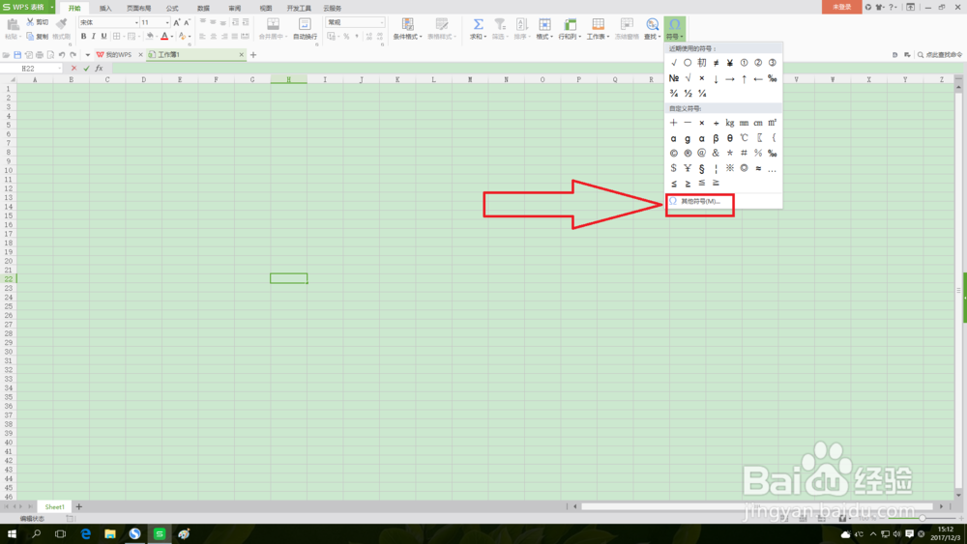Insert the ≠ symbol from recent symbols
The width and height of the screenshot is (967, 544).
pos(716,63)
